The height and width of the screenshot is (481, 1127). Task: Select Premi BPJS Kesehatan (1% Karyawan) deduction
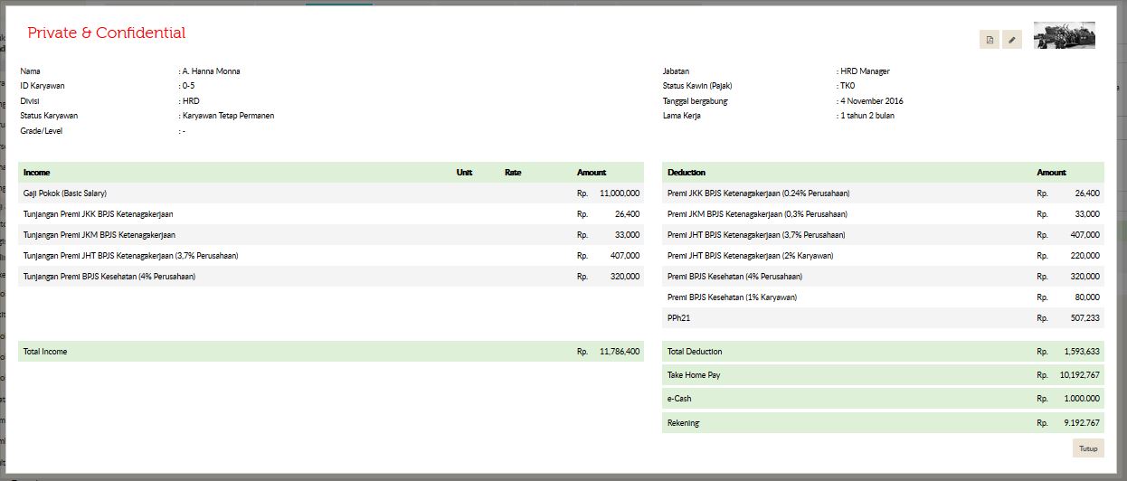pyautogui.click(x=883, y=297)
